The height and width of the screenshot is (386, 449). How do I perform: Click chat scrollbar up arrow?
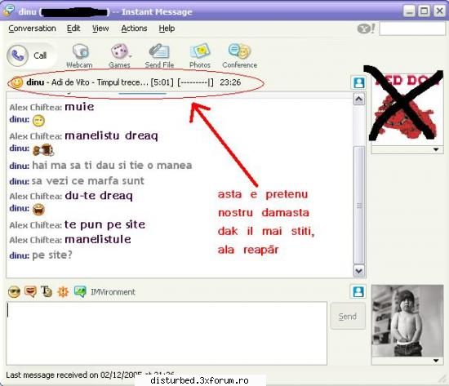point(359,100)
